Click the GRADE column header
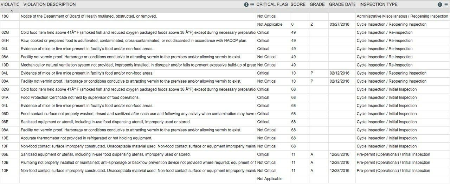This screenshot has width=450, height=184. 317,5
